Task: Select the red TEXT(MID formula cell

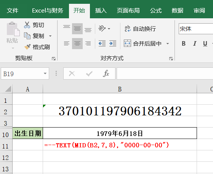Action: tap(120, 145)
